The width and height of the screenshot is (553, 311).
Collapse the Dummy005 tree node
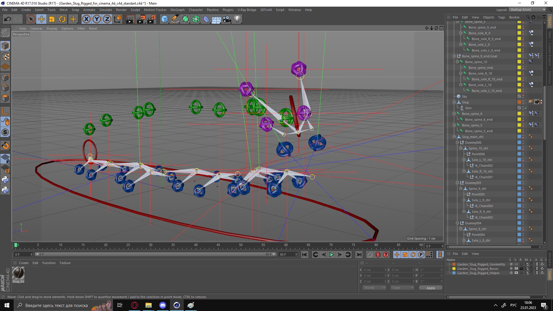(x=457, y=183)
